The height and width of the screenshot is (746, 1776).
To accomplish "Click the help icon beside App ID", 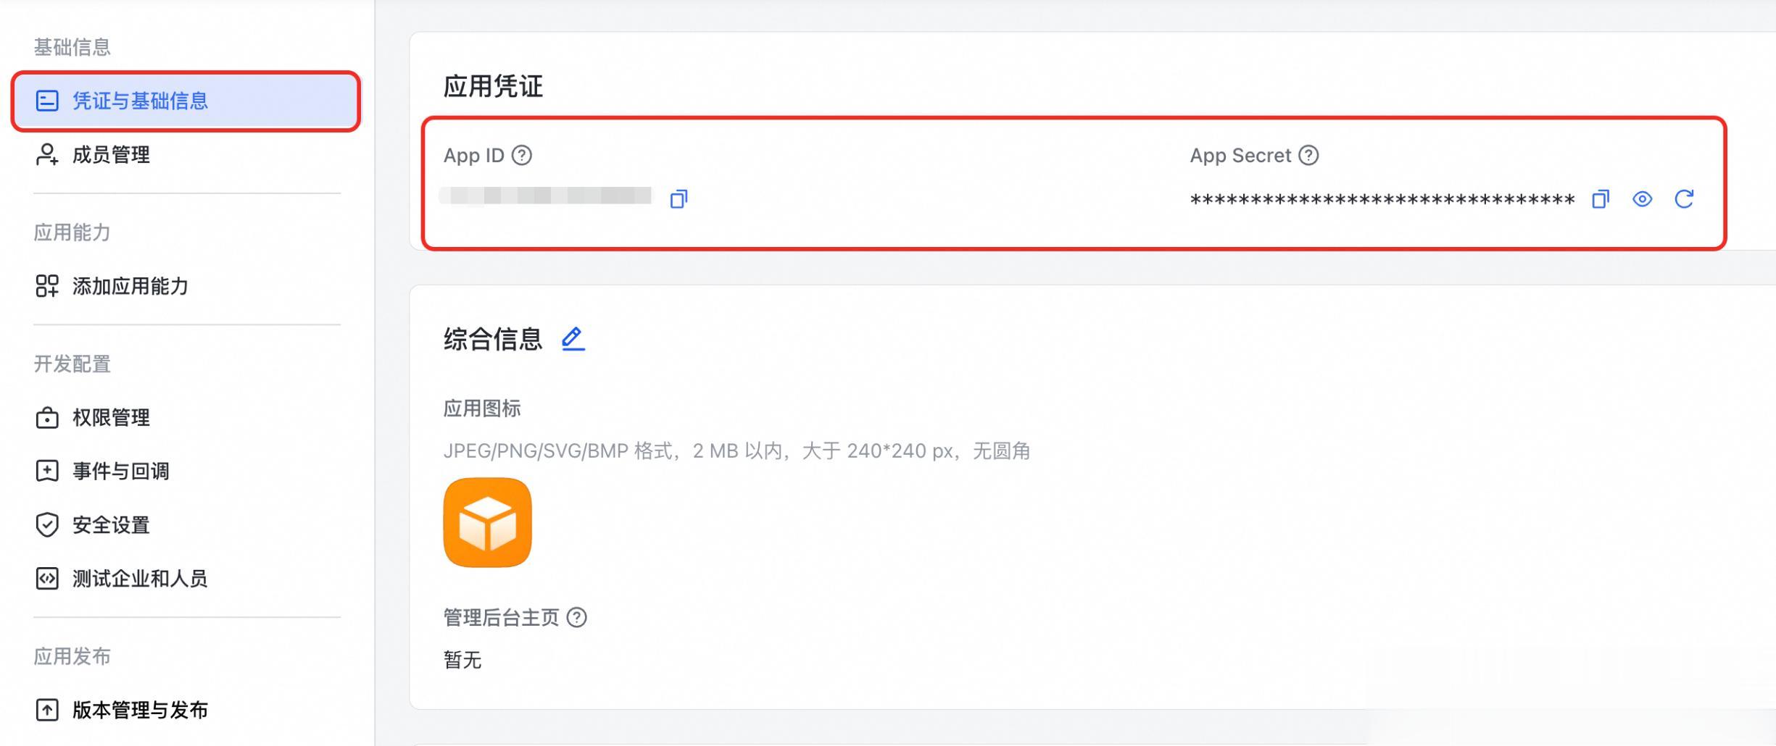I will pos(521,155).
